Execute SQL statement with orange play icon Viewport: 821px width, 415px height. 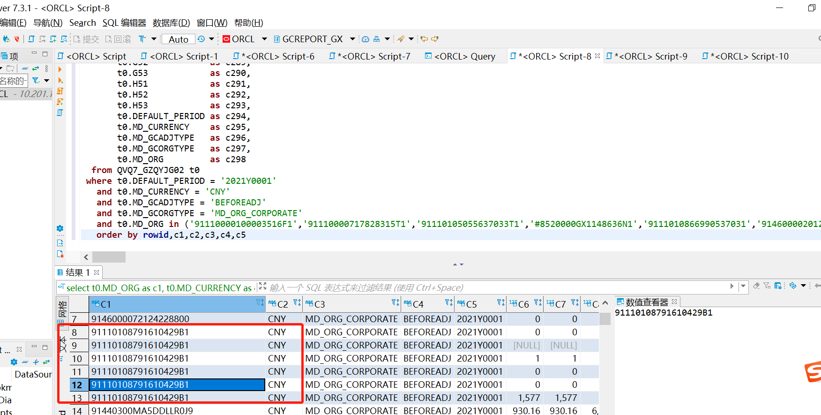click(x=60, y=69)
